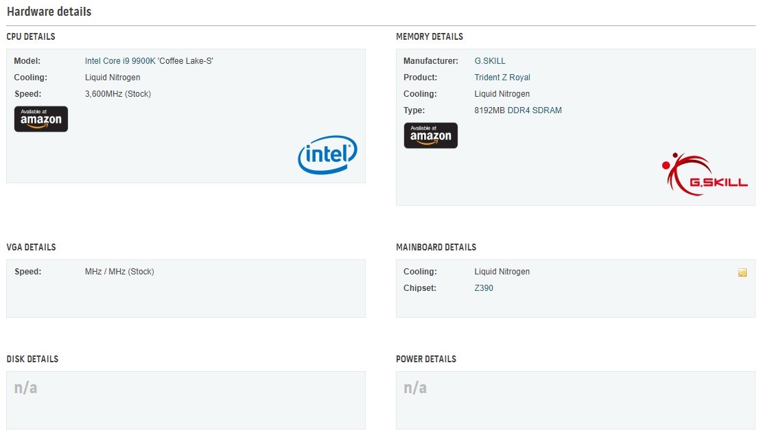The width and height of the screenshot is (761, 435).
Task: Click Liquid Nitrogen cooling value in Memory details
Action: point(502,94)
